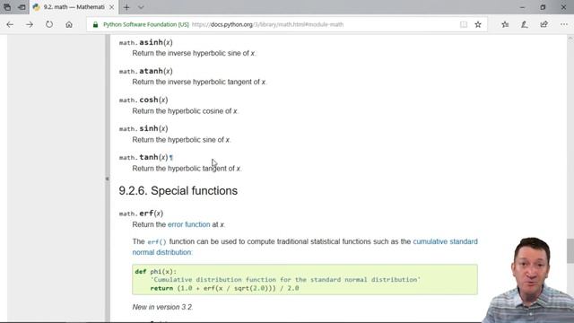The width and height of the screenshot is (574, 323).
Task: Open Python Software Foundation certificate info
Action: [x=145, y=24]
